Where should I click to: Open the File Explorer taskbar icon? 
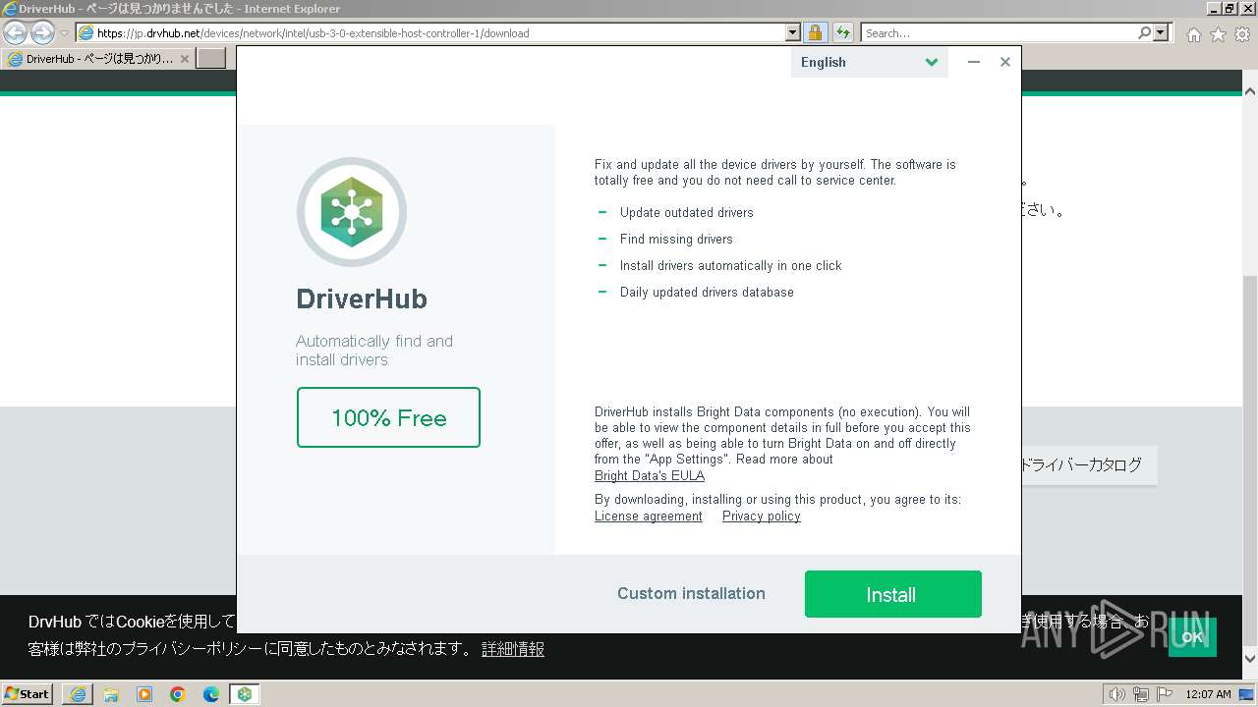pos(111,694)
